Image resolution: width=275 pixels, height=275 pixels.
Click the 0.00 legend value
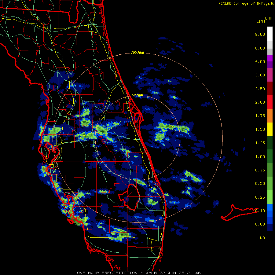[x=260, y=224]
